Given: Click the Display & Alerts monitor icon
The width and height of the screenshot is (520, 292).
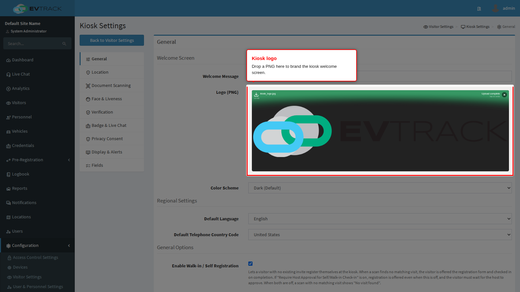Looking at the screenshot, I should (x=88, y=152).
